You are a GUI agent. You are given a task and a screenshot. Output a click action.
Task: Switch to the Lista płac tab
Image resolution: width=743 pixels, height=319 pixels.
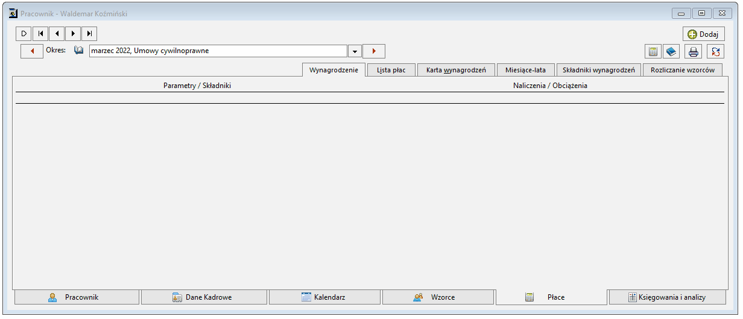pos(391,70)
